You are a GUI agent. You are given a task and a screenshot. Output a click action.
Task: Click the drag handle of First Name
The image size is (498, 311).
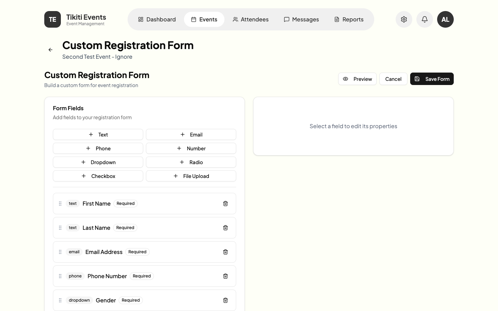pos(60,204)
